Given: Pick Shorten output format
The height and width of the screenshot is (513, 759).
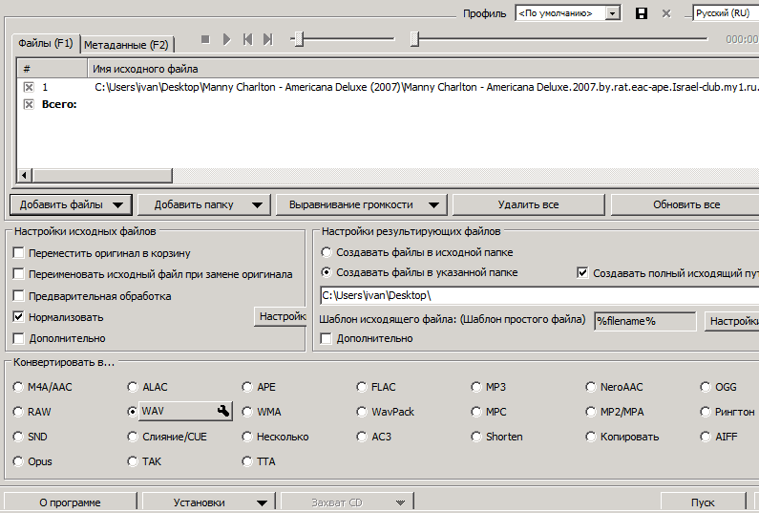Looking at the screenshot, I should (x=476, y=437).
